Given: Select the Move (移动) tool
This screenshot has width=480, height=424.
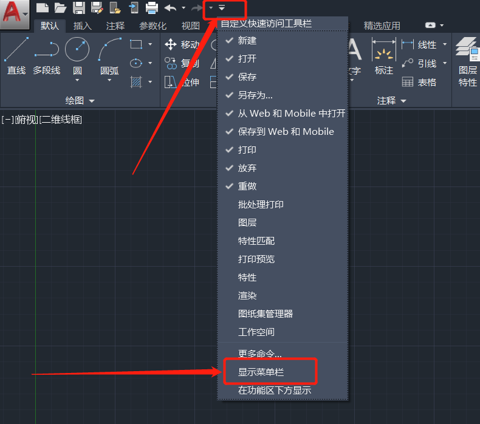Looking at the screenshot, I should point(182,45).
